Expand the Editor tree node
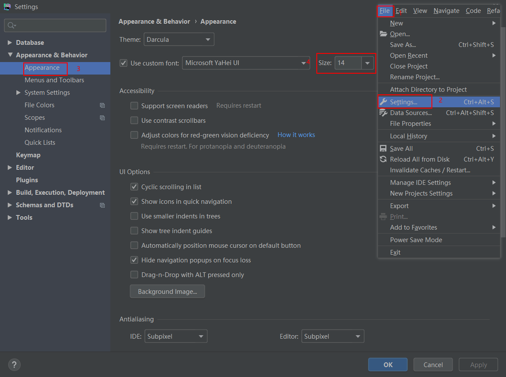506x377 pixels. pos(9,168)
